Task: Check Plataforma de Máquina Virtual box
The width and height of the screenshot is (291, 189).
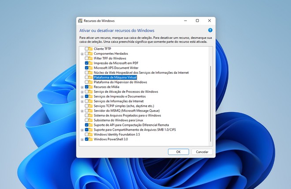Action: 86,77
